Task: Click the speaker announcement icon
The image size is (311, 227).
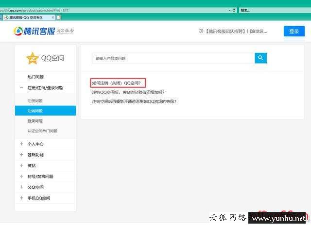Action: point(201,31)
